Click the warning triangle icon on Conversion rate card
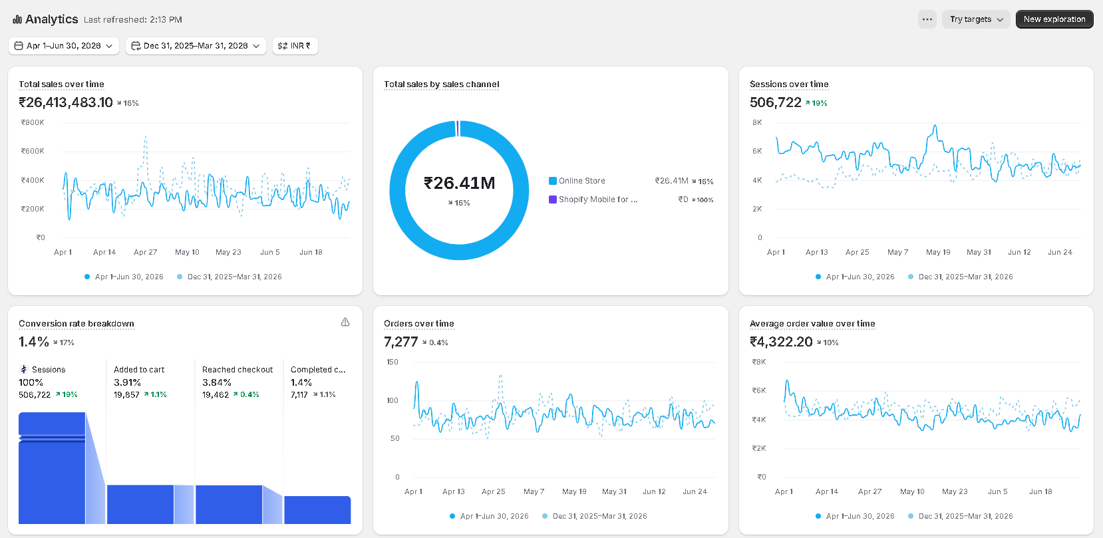Image resolution: width=1103 pixels, height=538 pixels. click(x=345, y=322)
